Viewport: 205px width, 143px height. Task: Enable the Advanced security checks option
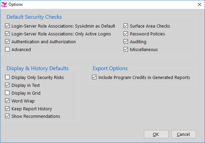(x=7, y=49)
